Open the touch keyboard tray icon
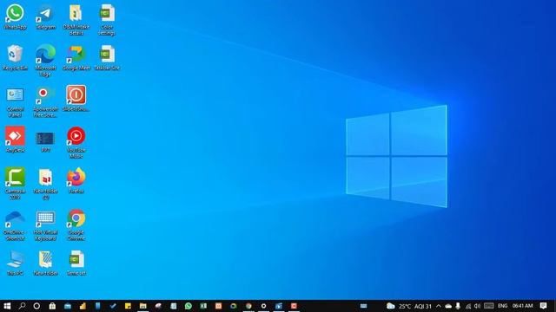 click(489, 306)
